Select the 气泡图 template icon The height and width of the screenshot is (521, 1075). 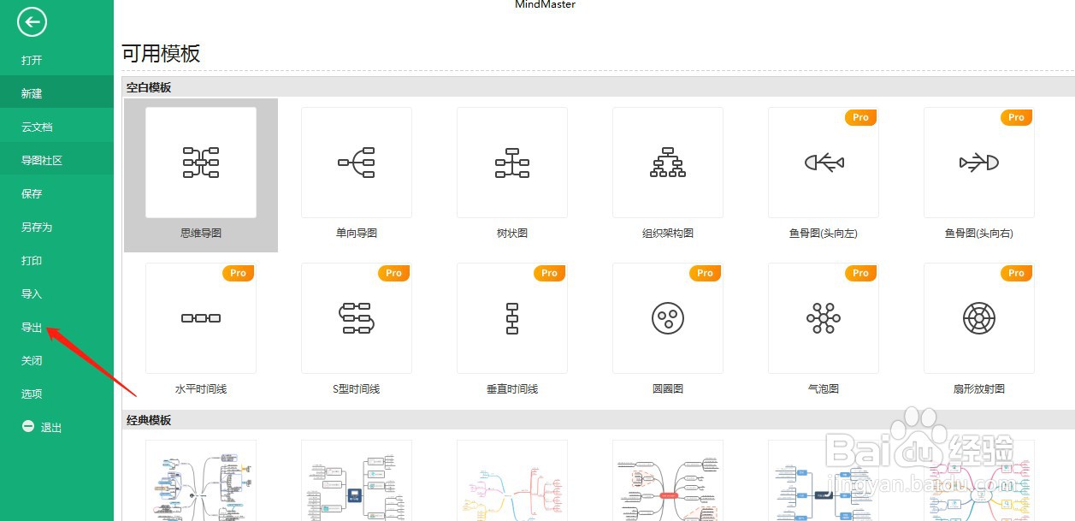tap(824, 318)
